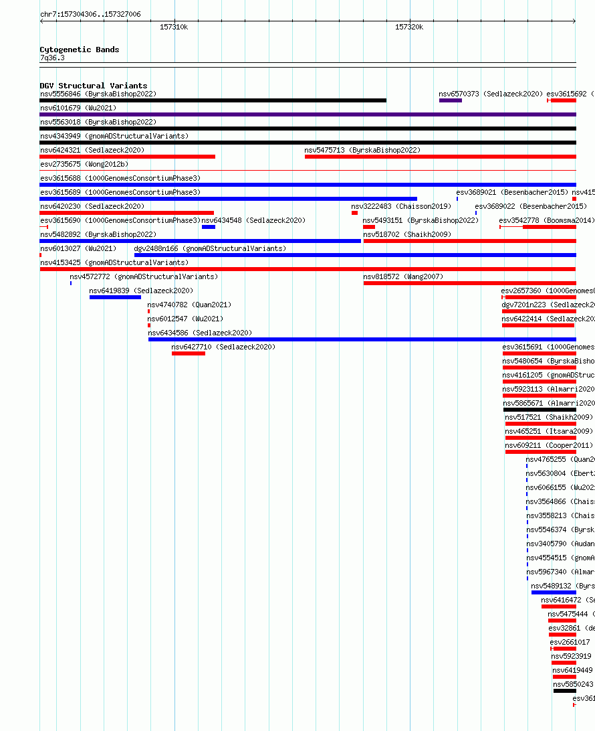Click the purple bar of nsv6570373
The image size is (595, 731).
450,100
